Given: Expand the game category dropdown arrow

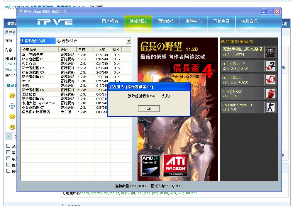Looking at the screenshot, I should click(x=128, y=41).
